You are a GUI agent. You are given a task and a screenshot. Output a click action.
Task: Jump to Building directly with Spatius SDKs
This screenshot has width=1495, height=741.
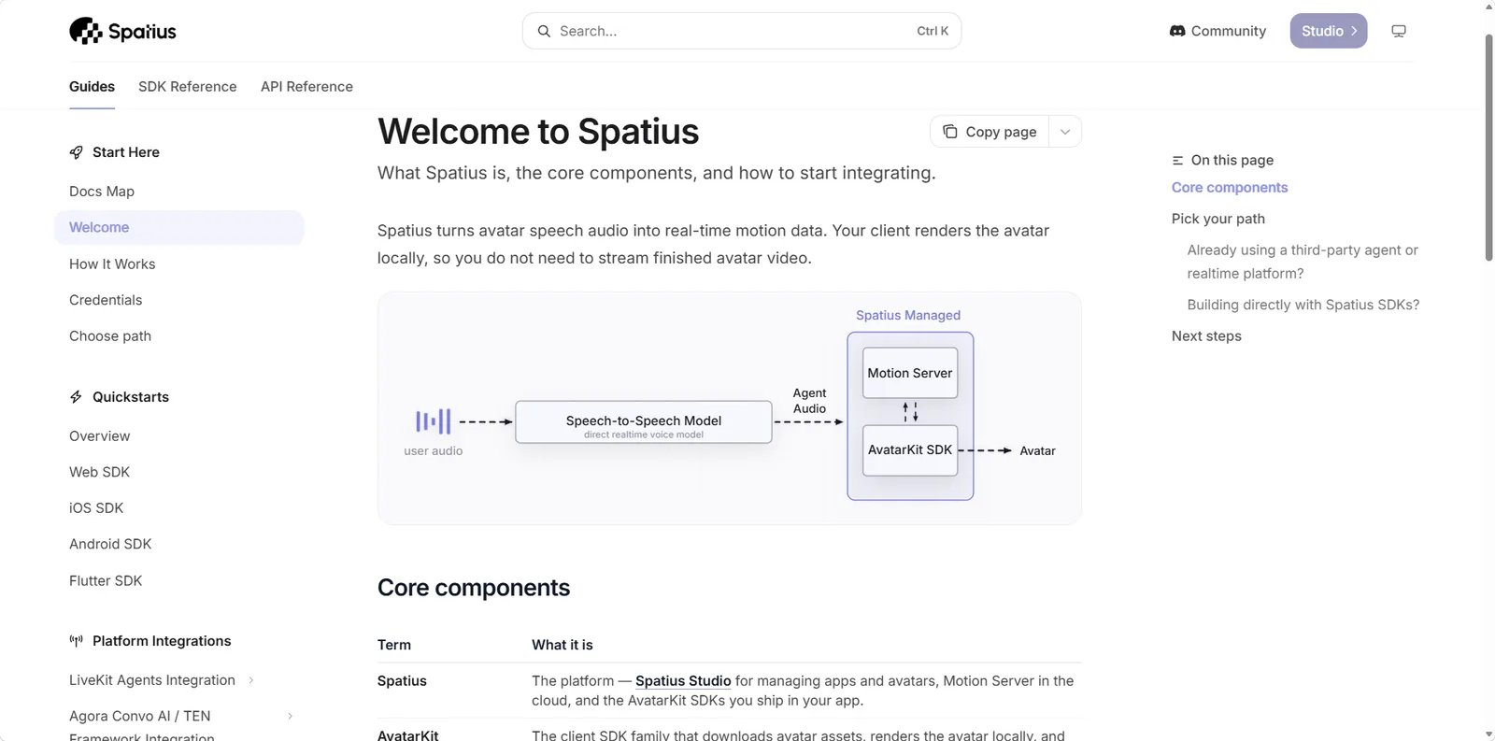[1303, 305]
